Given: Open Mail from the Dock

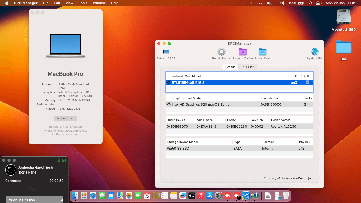Looking at the screenshot, I should tap(111, 196).
